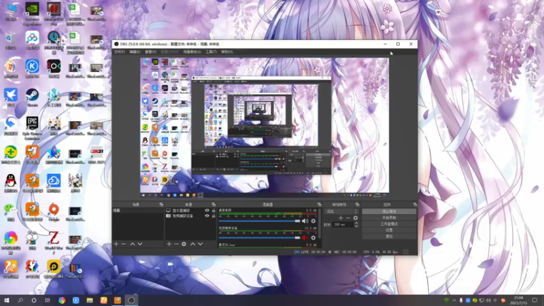The height and width of the screenshot is (306, 544).
Task: Open the Epic Games Launcher desktop icon
Action: tap(32, 127)
